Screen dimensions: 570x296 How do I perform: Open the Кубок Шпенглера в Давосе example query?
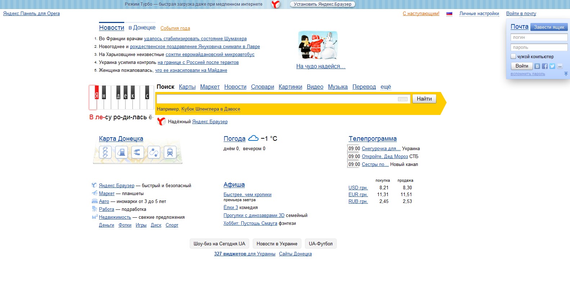tap(211, 109)
